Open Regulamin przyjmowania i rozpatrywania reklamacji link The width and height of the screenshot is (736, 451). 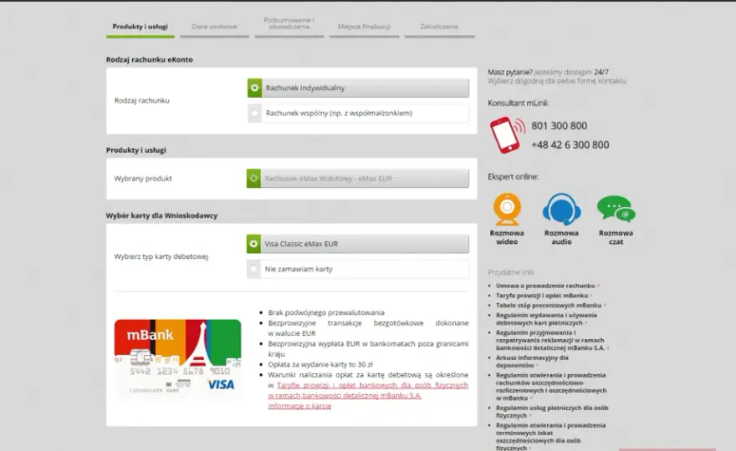[x=550, y=341]
